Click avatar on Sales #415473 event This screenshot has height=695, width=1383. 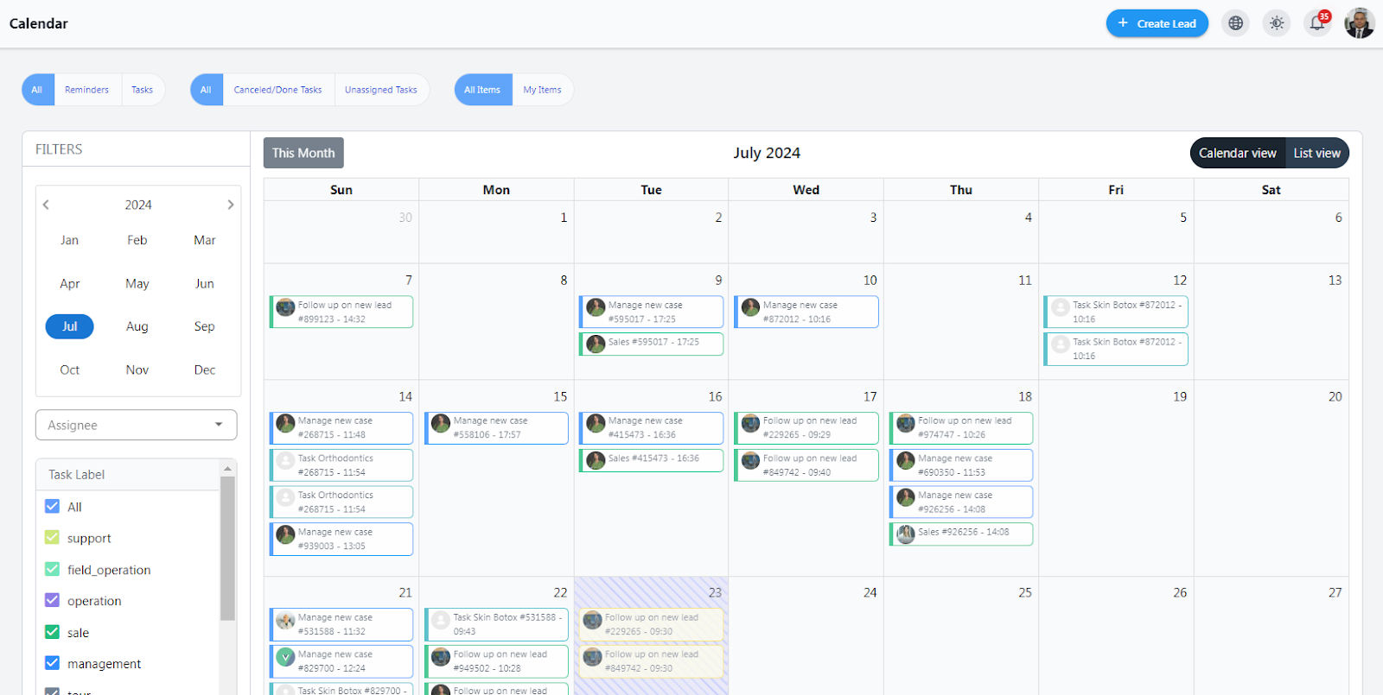pos(596,460)
